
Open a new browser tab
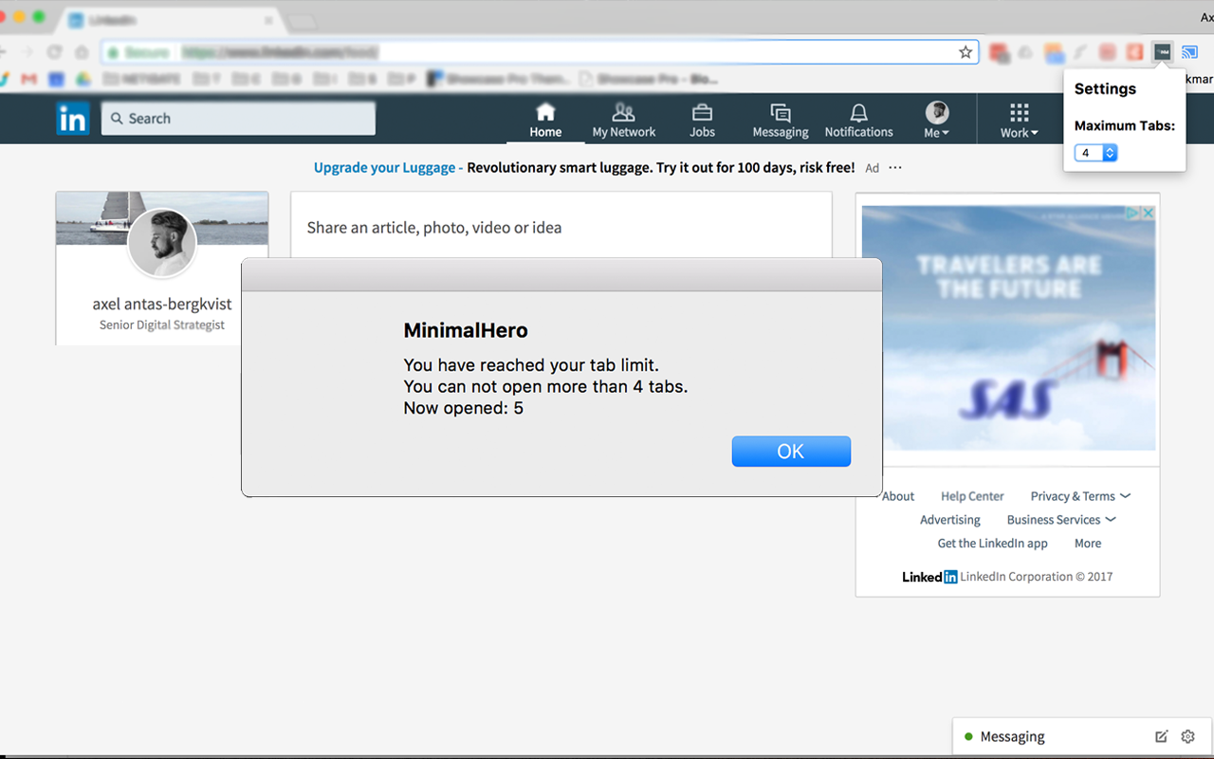pos(302,21)
